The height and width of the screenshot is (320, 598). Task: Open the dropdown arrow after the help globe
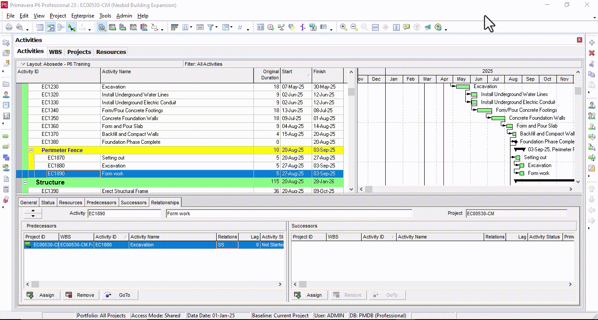[446, 29]
